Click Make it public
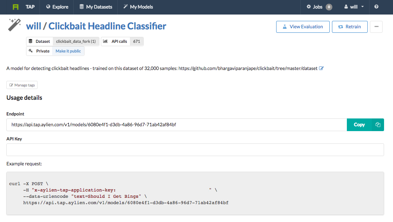The width and height of the screenshot is (393, 222). [68, 51]
